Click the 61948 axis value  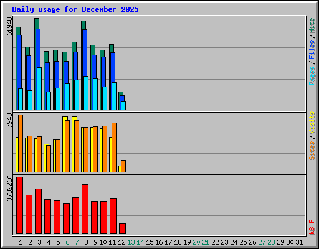(x=9, y=27)
